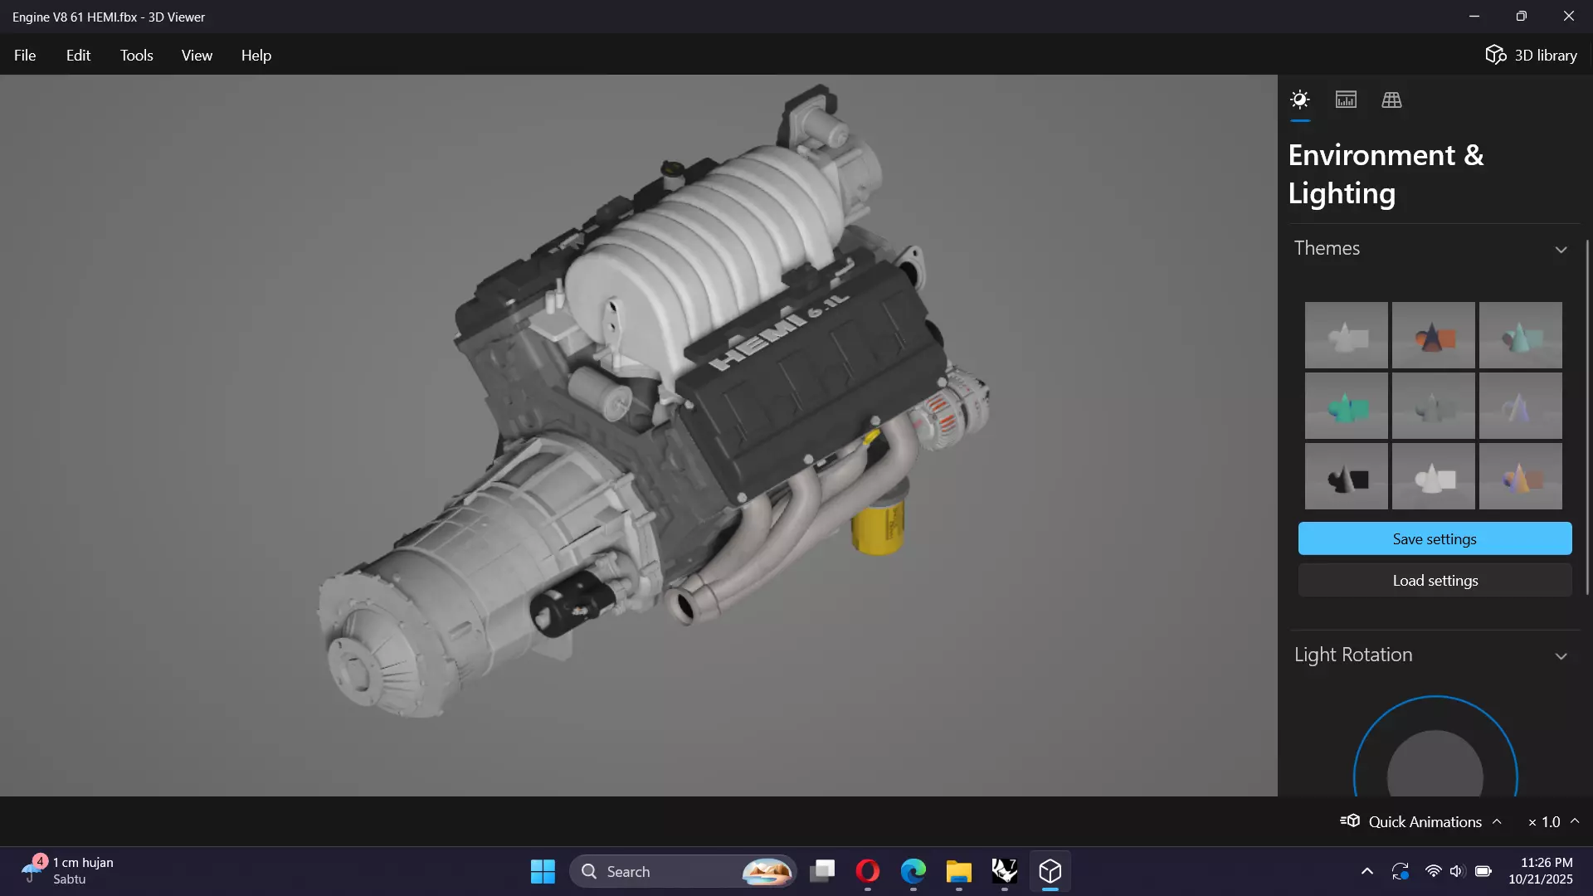
Task: Click the side panel vertical scrollbar
Action: pyautogui.click(x=1587, y=416)
